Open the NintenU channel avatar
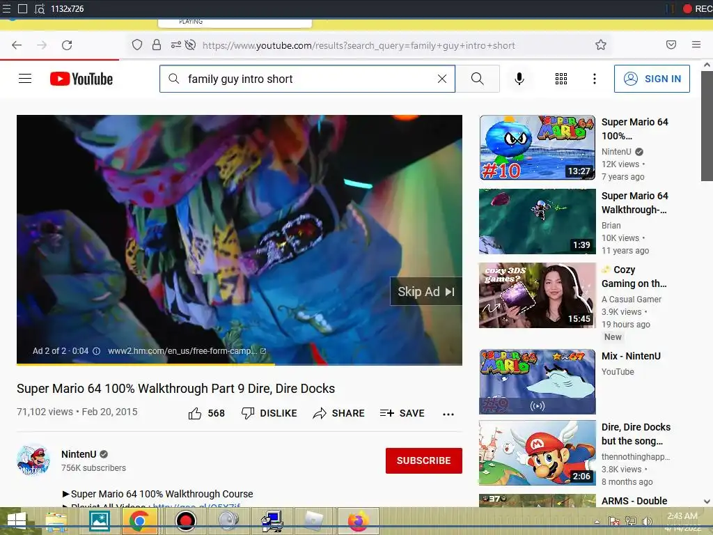Viewport: 713px width, 535px height. 33,460
